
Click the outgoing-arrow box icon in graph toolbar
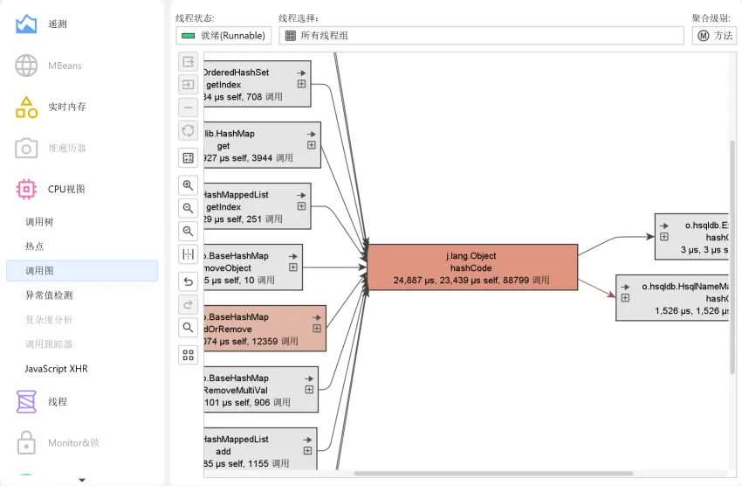click(x=188, y=61)
